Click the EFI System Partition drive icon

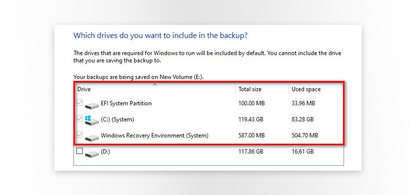click(x=92, y=105)
